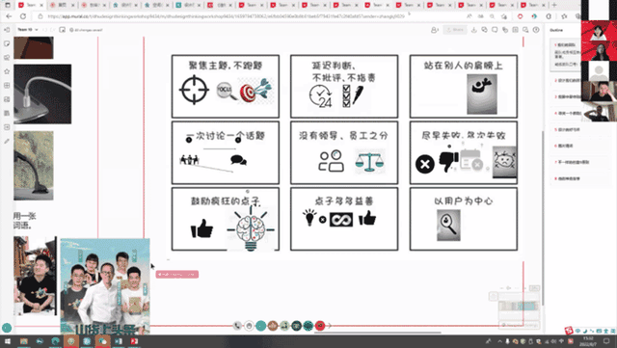Expand more participant avatars with bottom arrow
Viewport: 617px width, 348px height.
(x=330, y=326)
